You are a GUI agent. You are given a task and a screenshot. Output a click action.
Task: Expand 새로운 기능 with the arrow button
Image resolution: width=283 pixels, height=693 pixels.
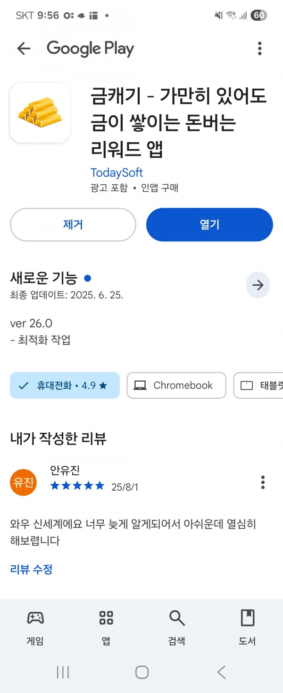click(258, 285)
